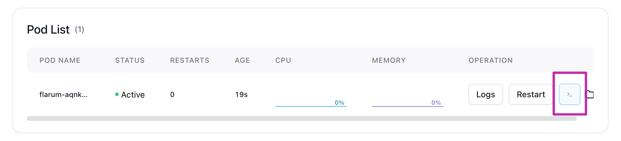621x141 pixels.
Task: Open the pod terminal icon button
Action: [569, 94]
